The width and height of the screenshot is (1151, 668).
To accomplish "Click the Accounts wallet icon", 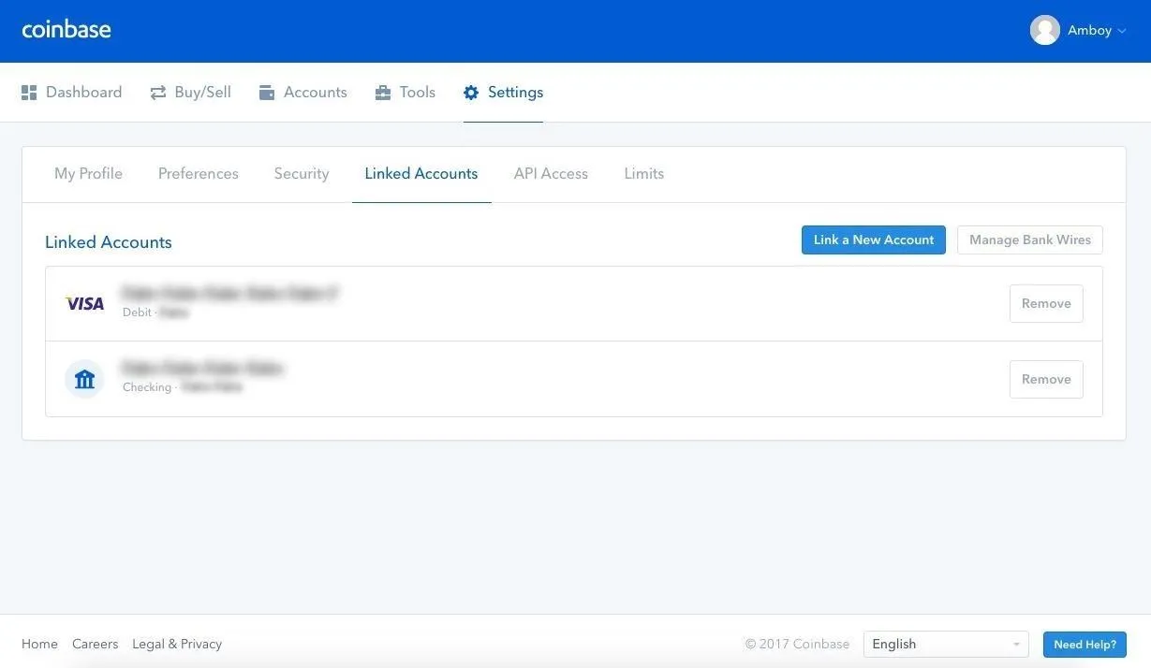I will 267,93.
